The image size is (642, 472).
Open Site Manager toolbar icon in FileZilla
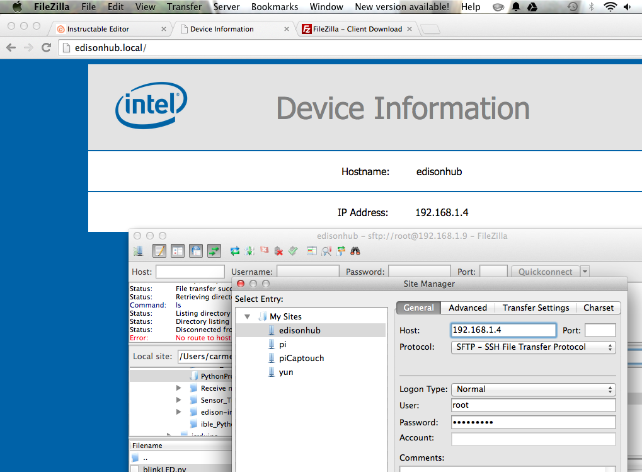pyautogui.click(x=138, y=251)
